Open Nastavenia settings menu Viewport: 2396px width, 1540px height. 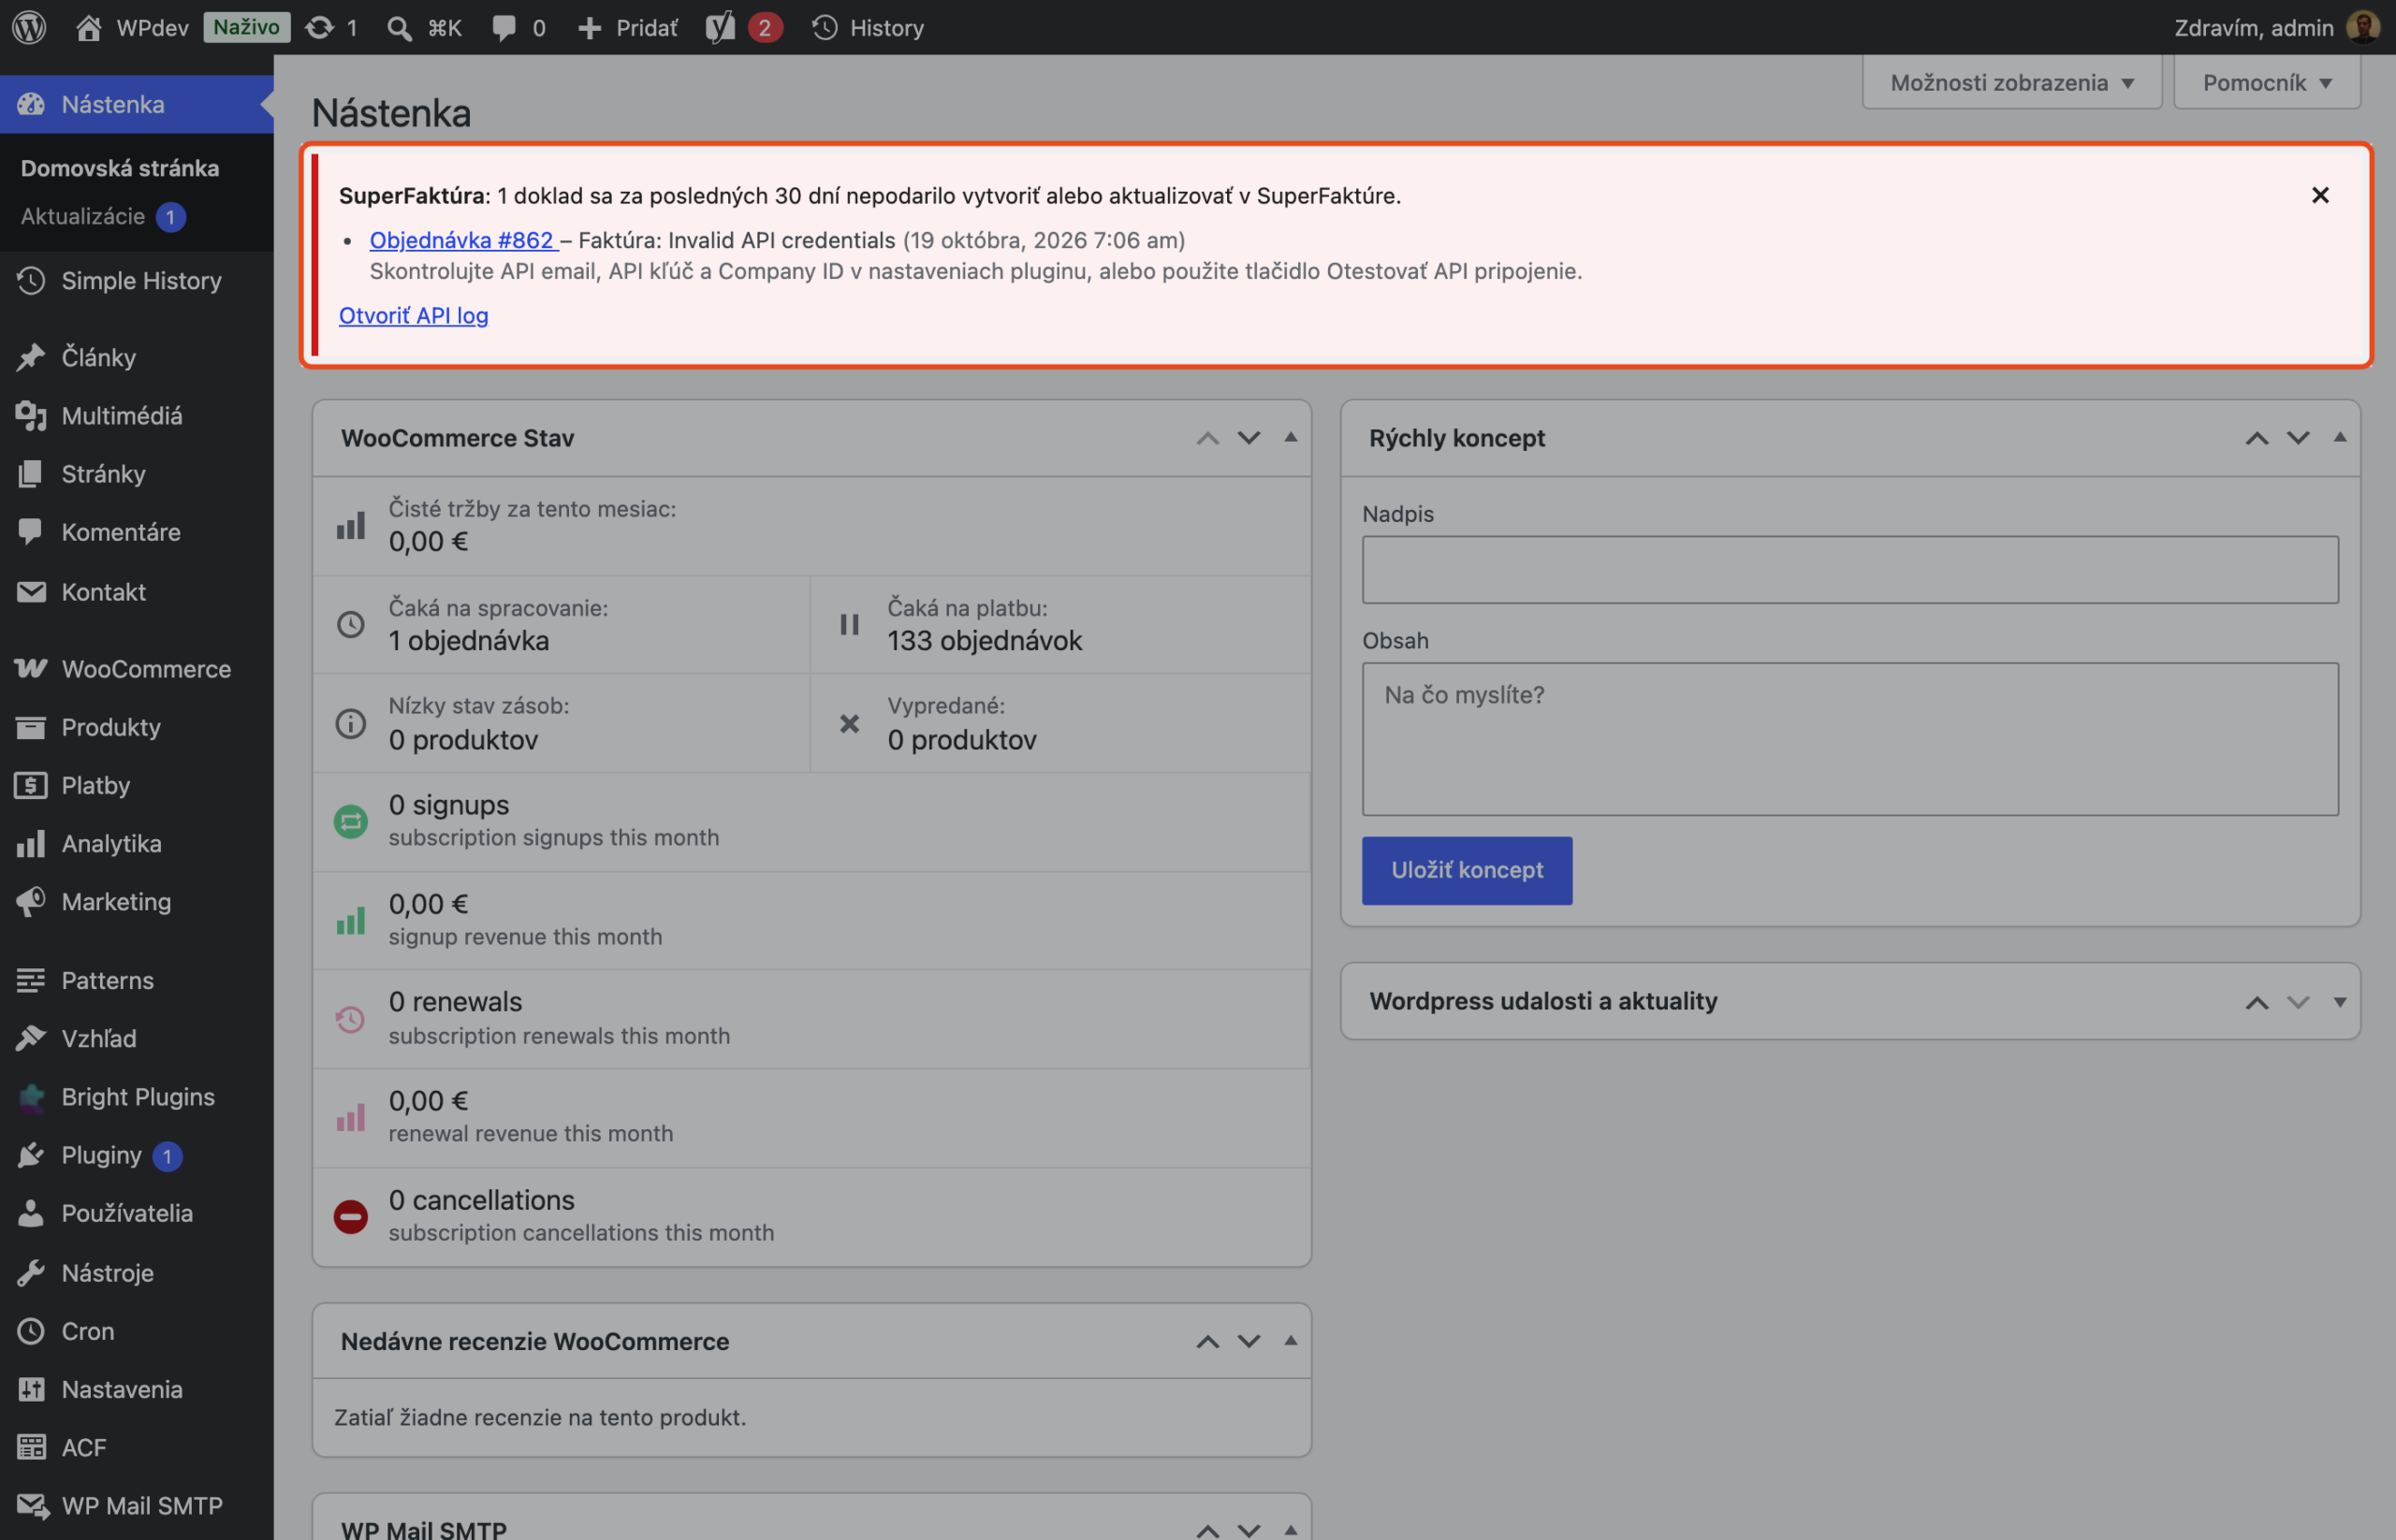[x=137, y=1389]
